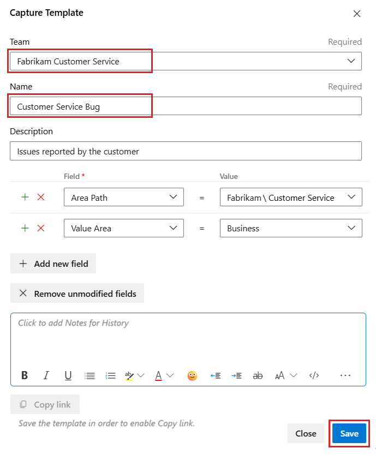
Task: Apply underline formatting
Action: point(68,375)
